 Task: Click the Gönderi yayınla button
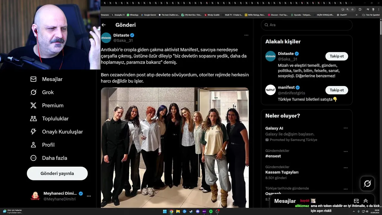pos(57,173)
